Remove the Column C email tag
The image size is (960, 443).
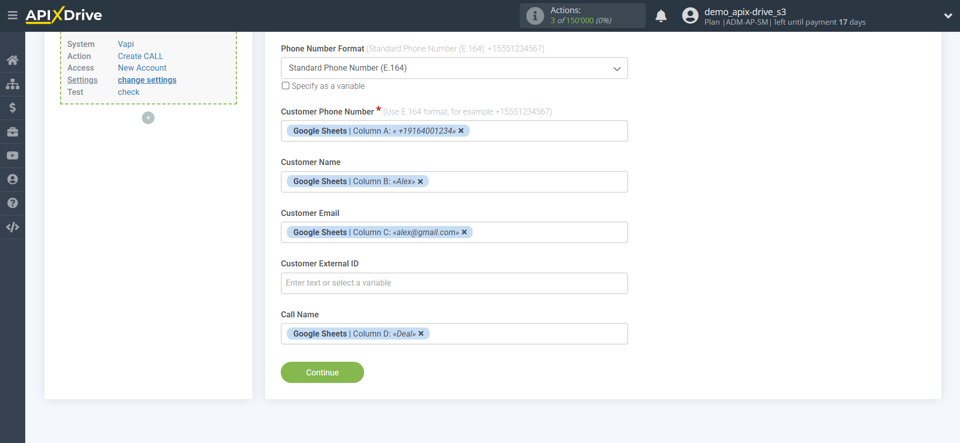[464, 232]
